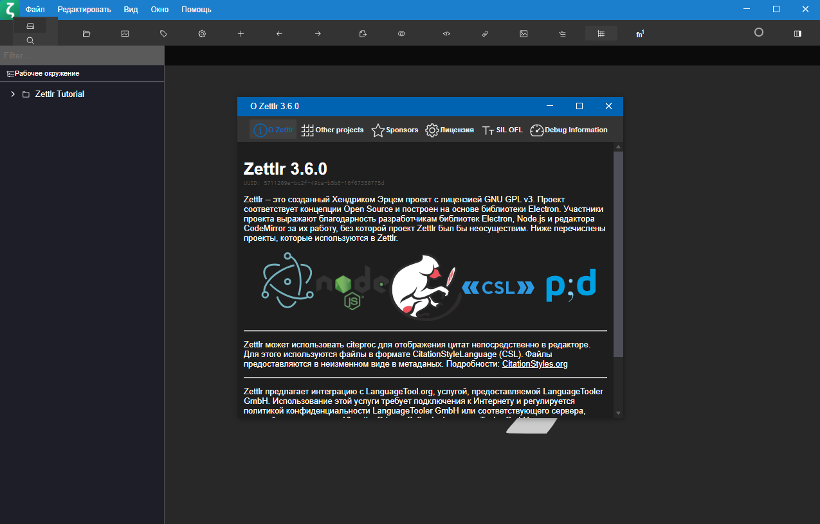Open the Помощь menu
820x524 pixels.
click(196, 10)
